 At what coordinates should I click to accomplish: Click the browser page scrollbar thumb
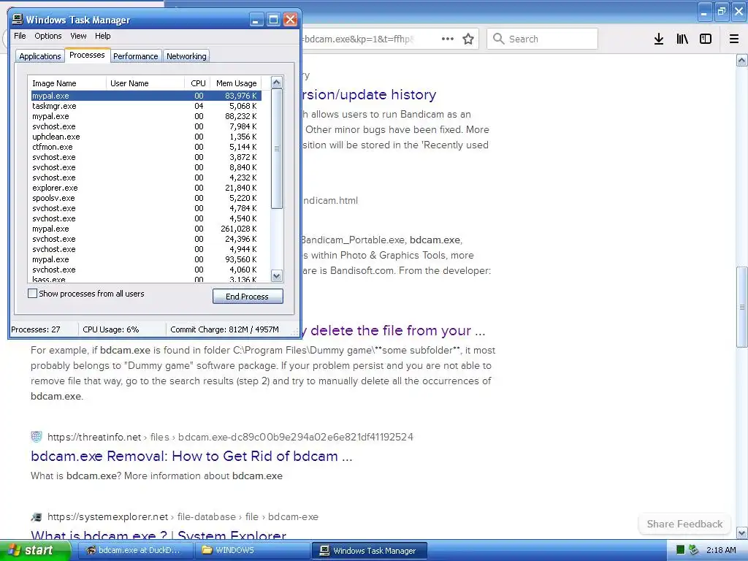coord(742,307)
